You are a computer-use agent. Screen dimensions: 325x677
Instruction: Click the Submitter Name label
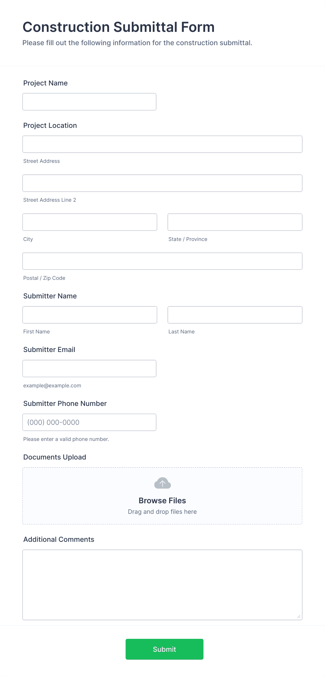(x=50, y=296)
